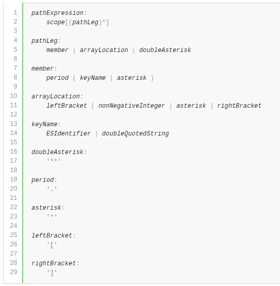This screenshot has width=280, height=286.
Task: Click the scope token on line 2
Action: click(56, 23)
